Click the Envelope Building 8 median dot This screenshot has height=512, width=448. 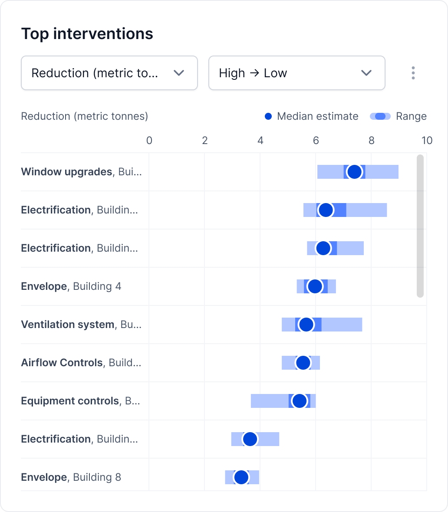coord(241,477)
